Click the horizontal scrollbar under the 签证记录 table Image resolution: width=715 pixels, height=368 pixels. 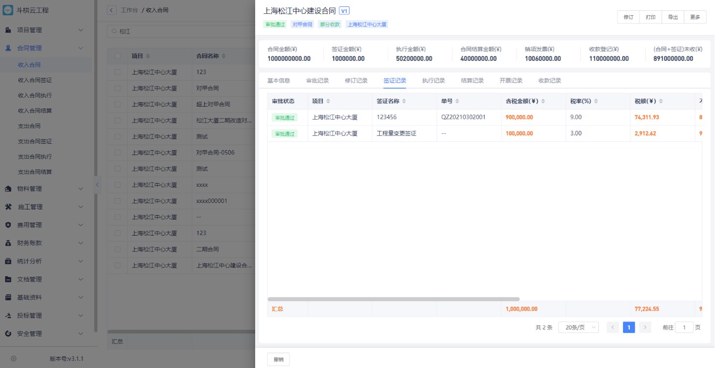click(393, 299)
